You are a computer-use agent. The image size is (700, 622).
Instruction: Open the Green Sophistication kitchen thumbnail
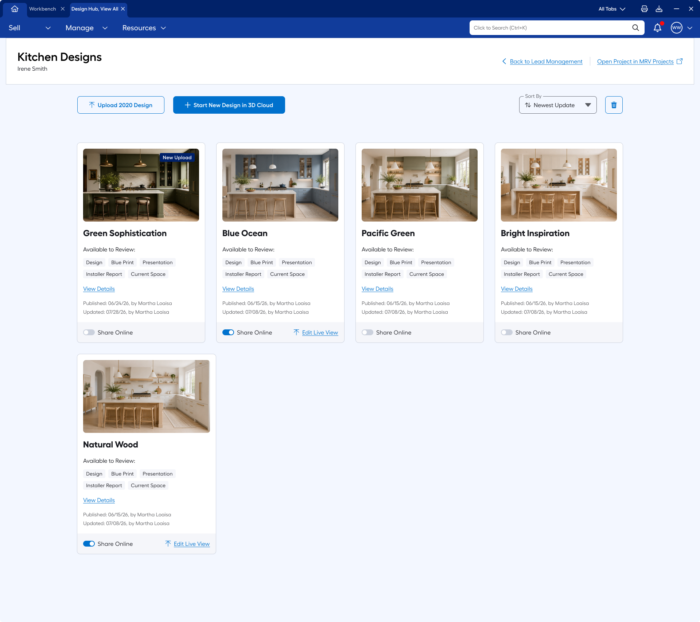tap(141, 185)
